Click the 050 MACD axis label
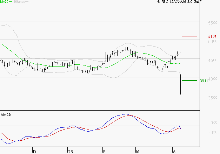The image size is (220, 154). (x=214, y=122)
